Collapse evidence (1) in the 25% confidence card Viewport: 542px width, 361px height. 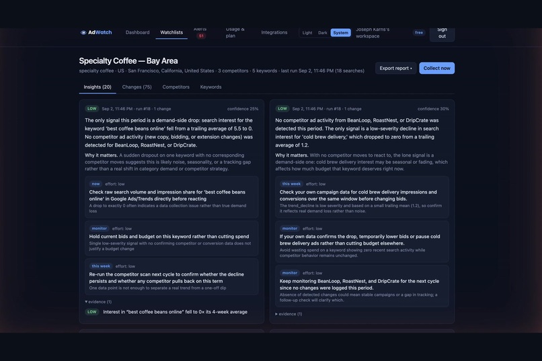tap(98, 302)
